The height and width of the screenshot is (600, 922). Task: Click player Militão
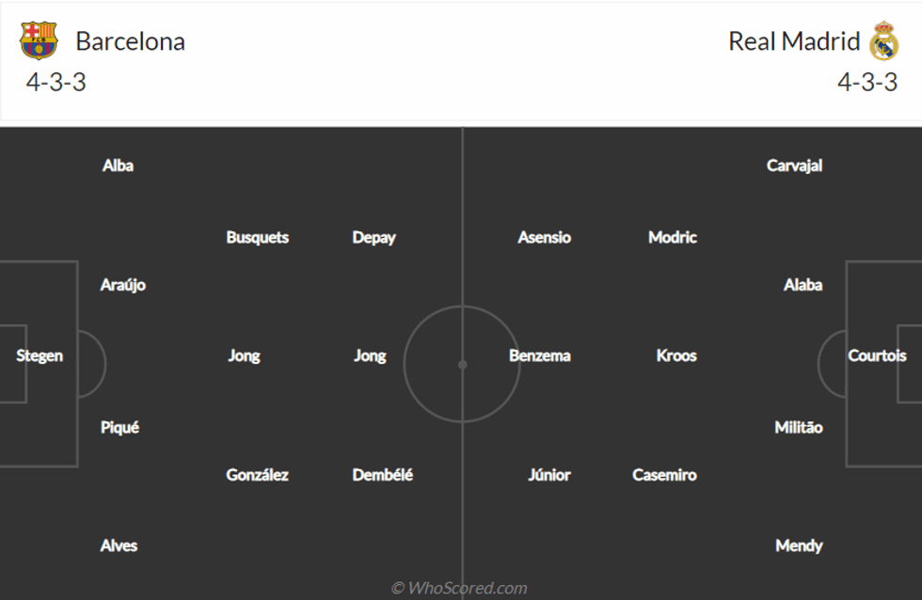[799, 427]
